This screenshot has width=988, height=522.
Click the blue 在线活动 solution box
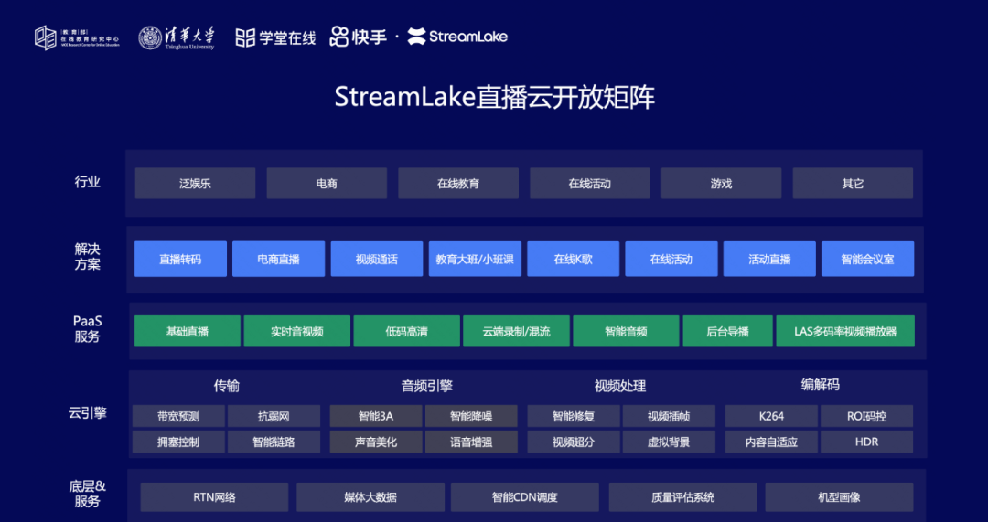click(x=671, y=259)
